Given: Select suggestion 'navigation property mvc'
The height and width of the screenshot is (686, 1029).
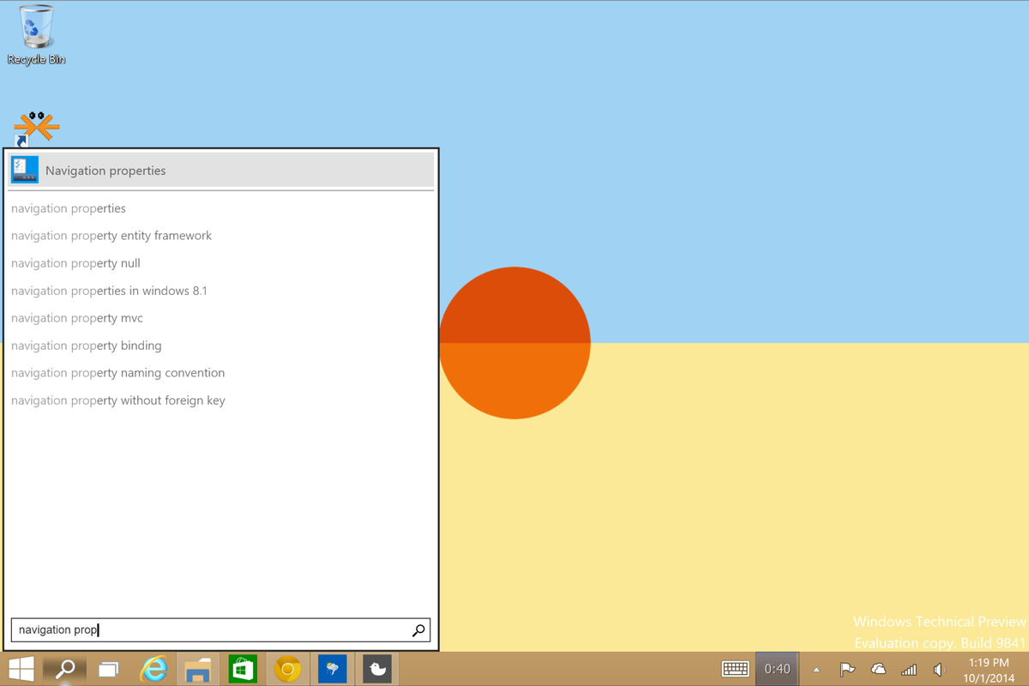Looking at the screenshot, I should click(x=77, y=317).
